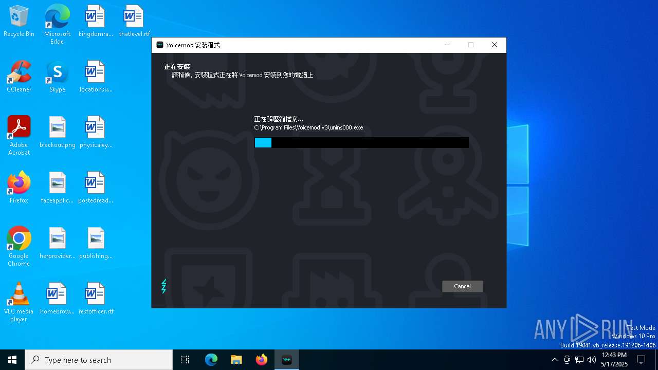Select the kingdomra... Word document
Image resolution: width=658 pixels, height=370 pixels.
(x=95, y=22)
